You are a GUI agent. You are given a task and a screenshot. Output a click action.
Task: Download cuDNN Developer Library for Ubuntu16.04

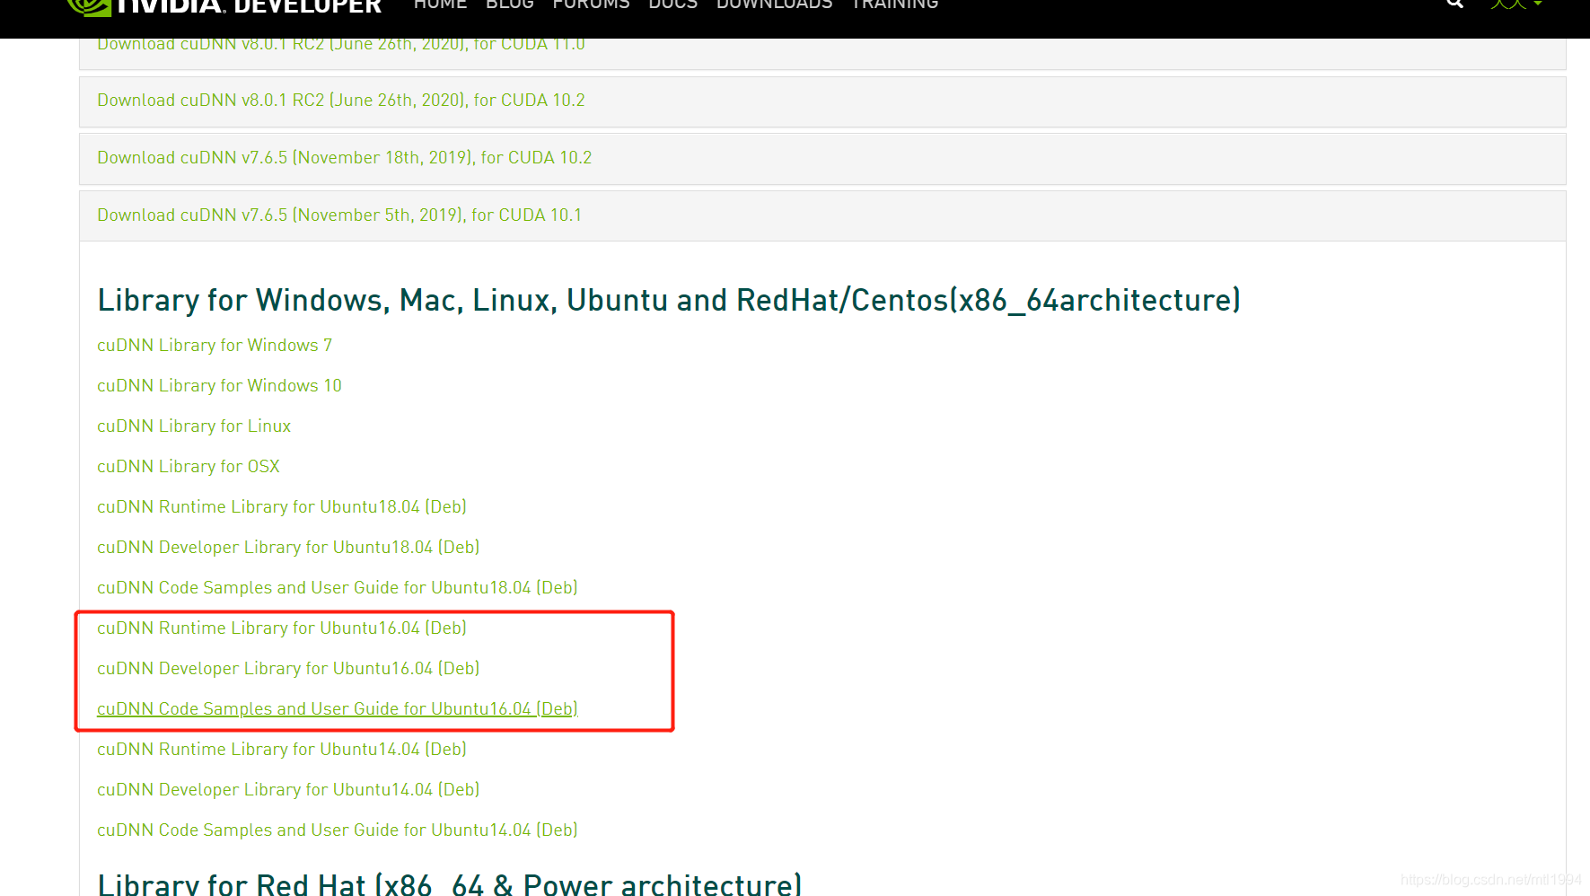[288, 669]
